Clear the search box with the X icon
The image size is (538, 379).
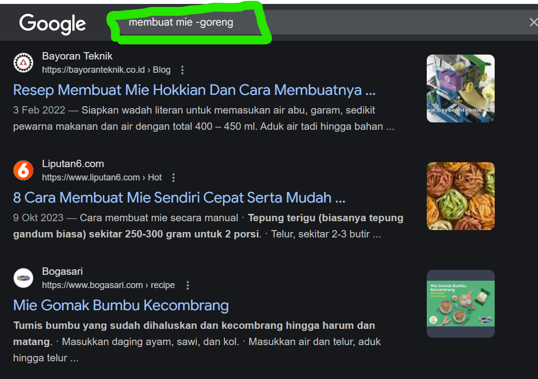(x=533, y=22)
